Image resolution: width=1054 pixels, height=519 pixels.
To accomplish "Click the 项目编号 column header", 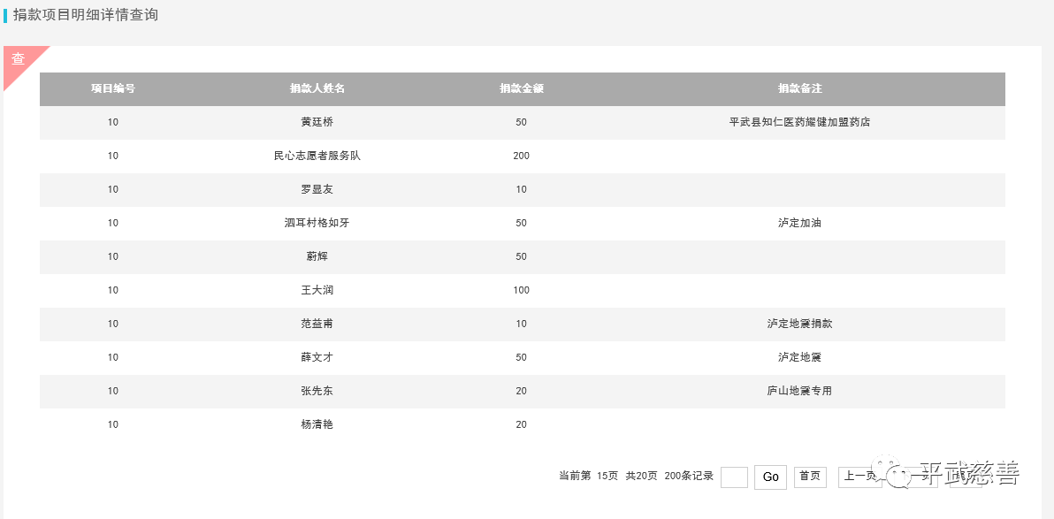I will point(113,88).
